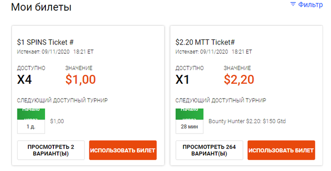This screenshot has width=331, height=171.
Task: Click the MTT card's Следующий доступный турнир label
Action: 221,100
